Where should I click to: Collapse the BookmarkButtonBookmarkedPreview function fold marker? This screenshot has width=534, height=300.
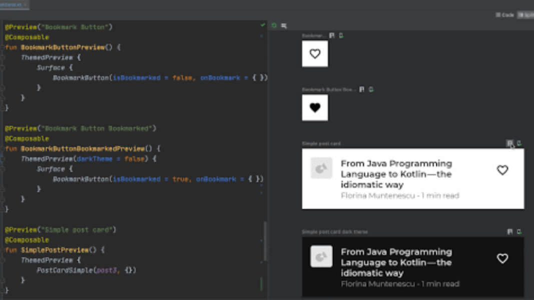[x=3, y=149]
